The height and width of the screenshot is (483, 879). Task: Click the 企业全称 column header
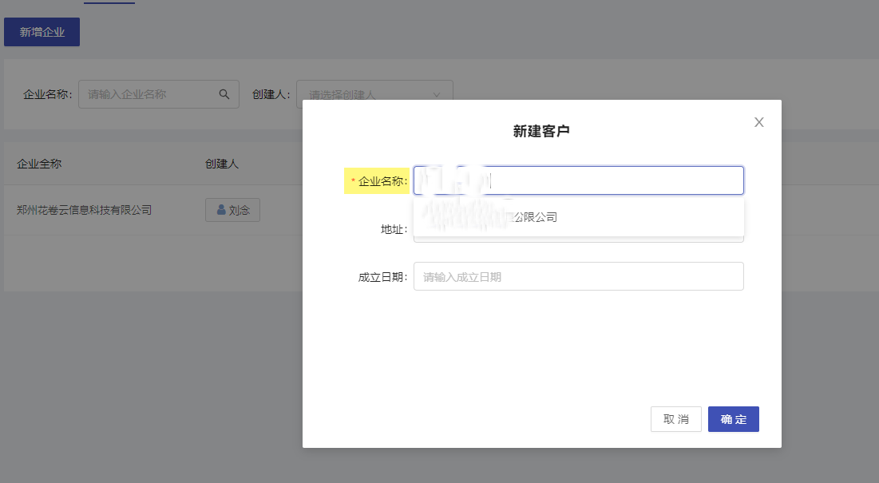[39, 164]
